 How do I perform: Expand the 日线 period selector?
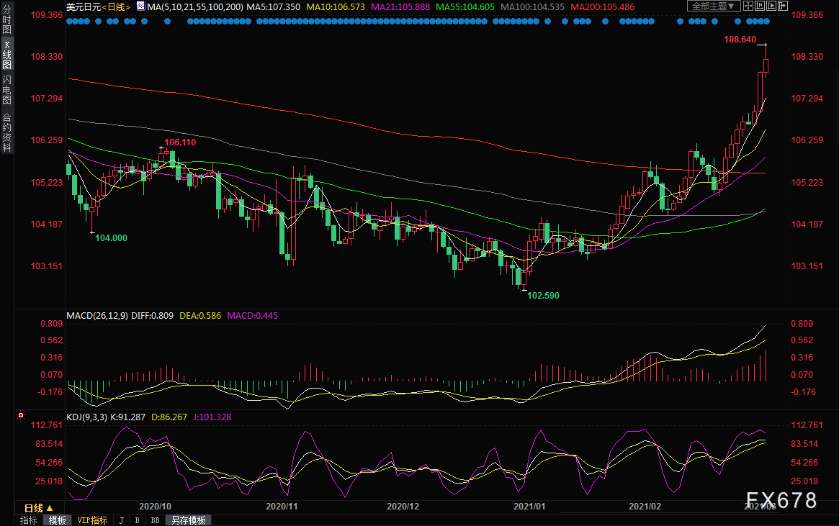point(38,508)
